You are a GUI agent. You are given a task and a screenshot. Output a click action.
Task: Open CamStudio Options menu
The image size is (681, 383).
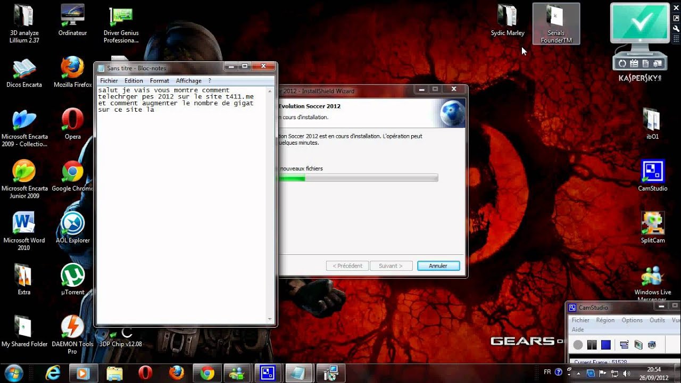coord(632,320)
